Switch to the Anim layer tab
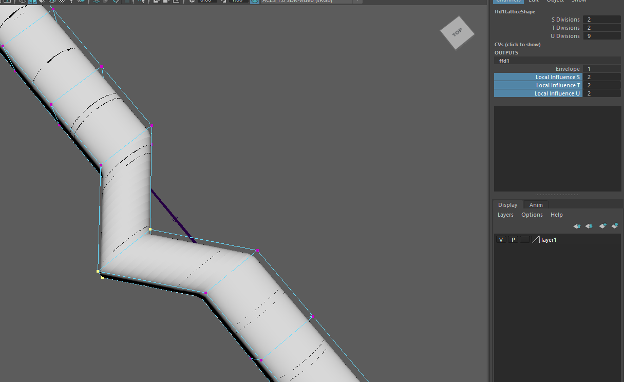Image resolution: width=624 pixels, height=382 pixels. pos(536,205)
